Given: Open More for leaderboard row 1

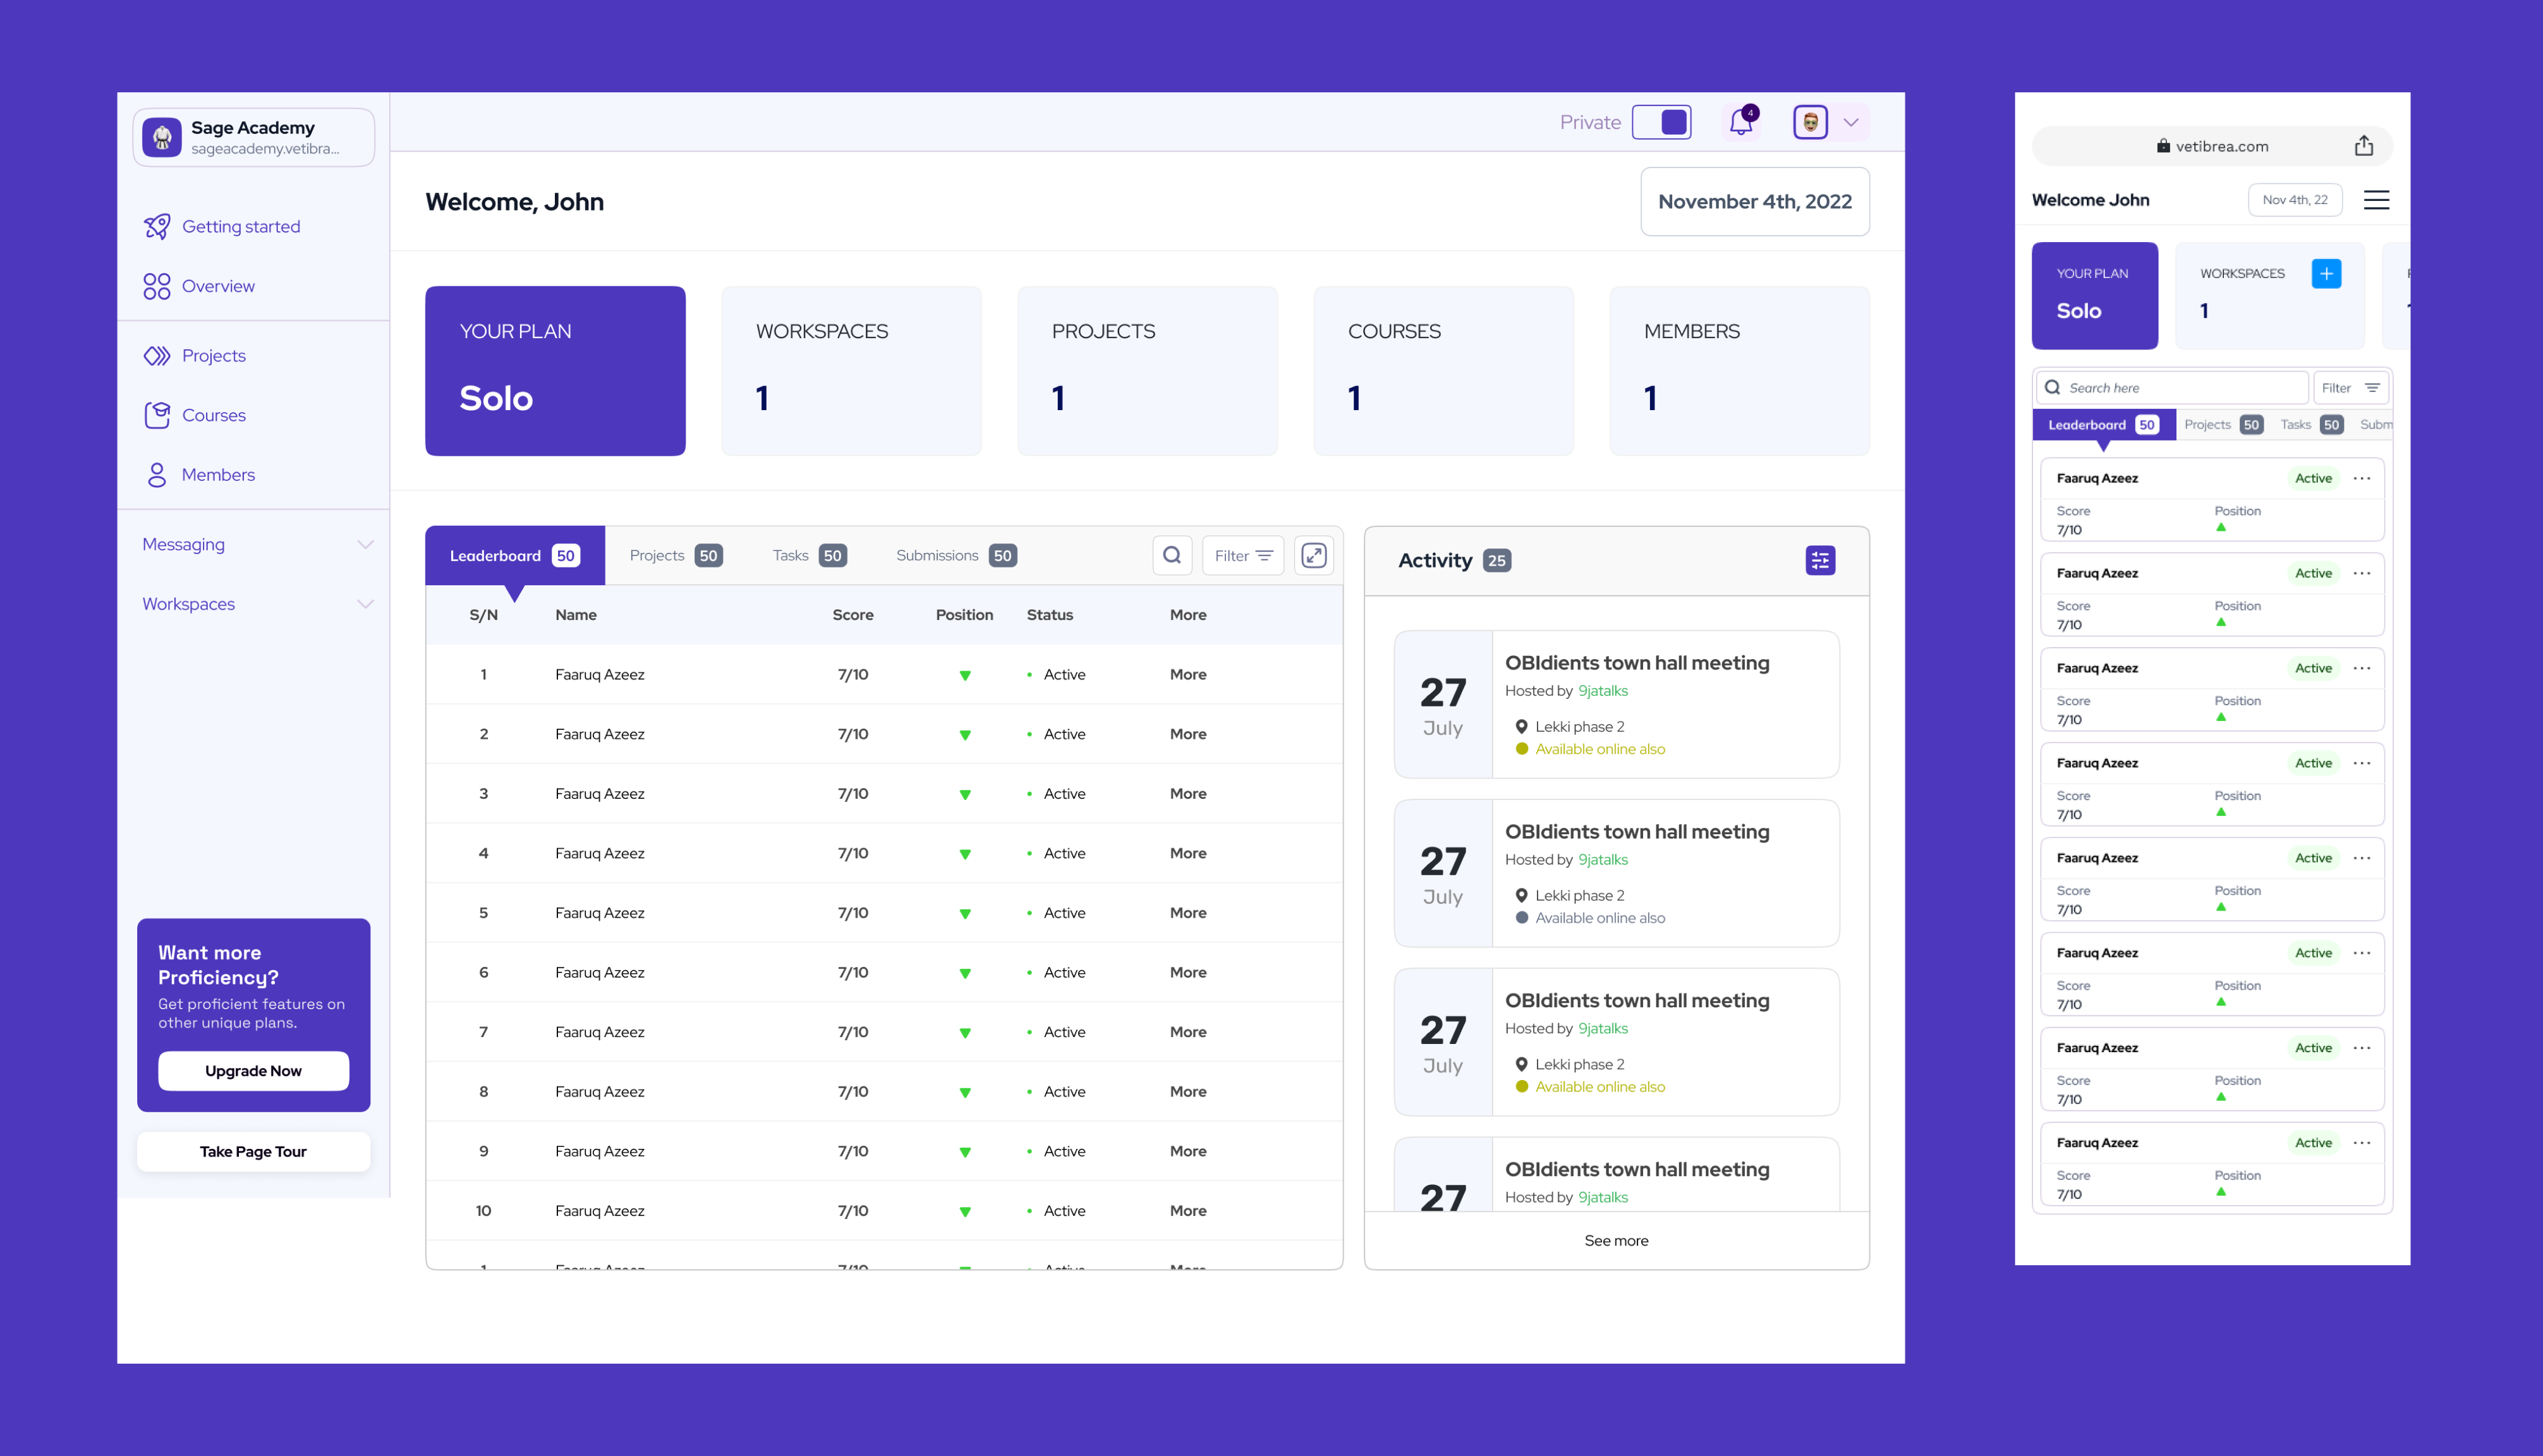Looking at the screenshot, I should pyautogui.click(x=1188, y=675).
